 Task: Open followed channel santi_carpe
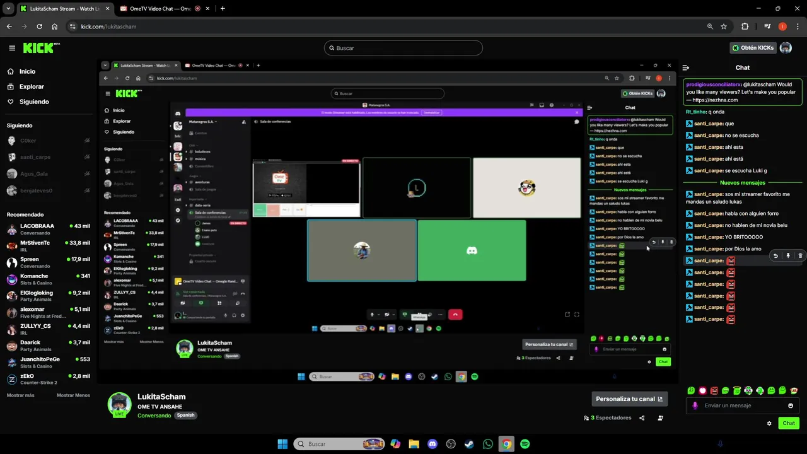coord(49,157)
